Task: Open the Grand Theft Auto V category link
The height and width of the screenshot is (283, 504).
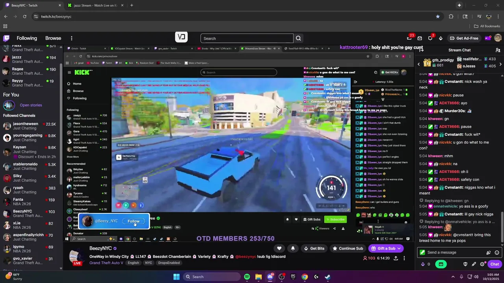Action: coord(106,263)
